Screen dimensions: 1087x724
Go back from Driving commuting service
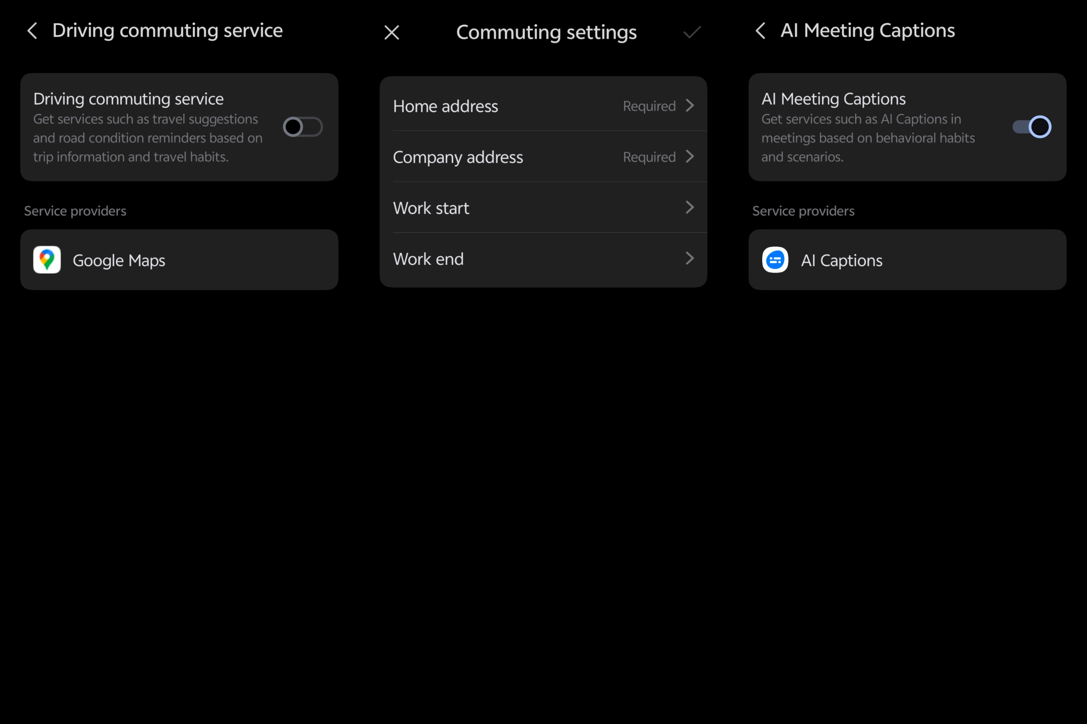[x=32, y=31]
